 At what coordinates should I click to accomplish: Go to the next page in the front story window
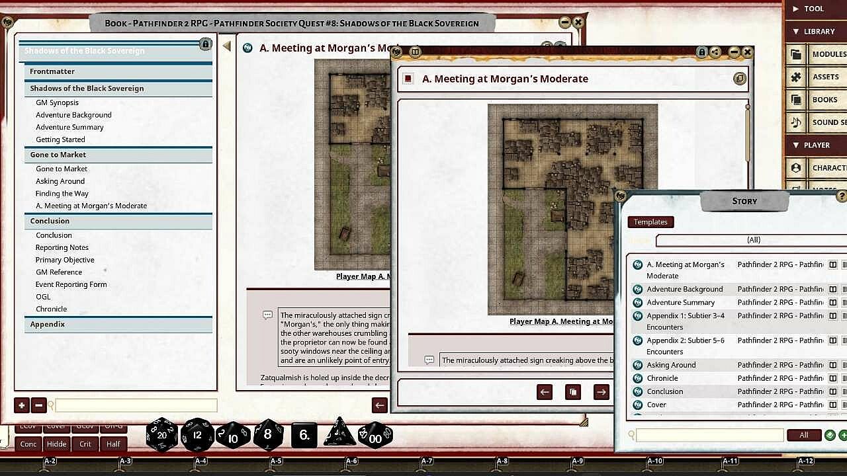[601, 392]
